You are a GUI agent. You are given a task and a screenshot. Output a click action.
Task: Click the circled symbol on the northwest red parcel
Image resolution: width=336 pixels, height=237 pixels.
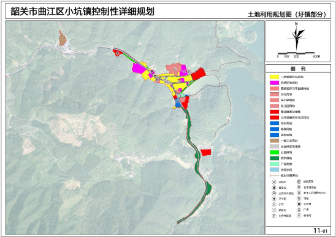117,54
